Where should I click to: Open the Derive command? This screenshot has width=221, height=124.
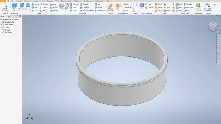click(x=44, y=8)
